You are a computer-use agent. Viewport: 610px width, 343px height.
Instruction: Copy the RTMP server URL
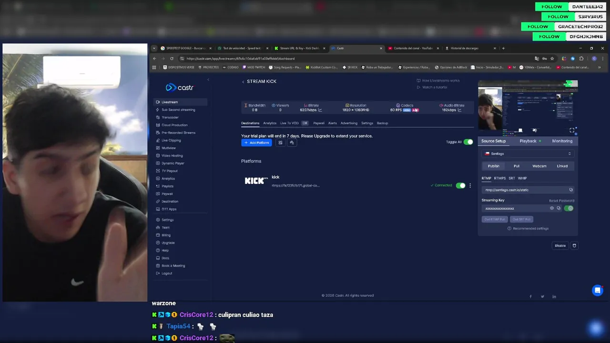click(571, 190)
